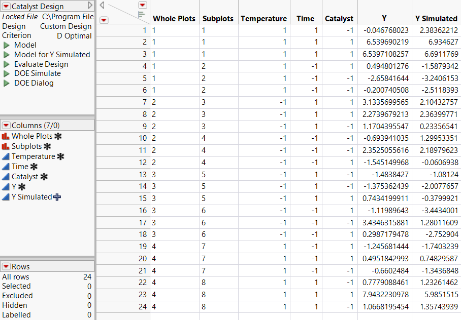Image resolution: width=461 pixels, height=320 pixels.
Task: Select the Subplots column in Columns list
Action: point(26,146)
